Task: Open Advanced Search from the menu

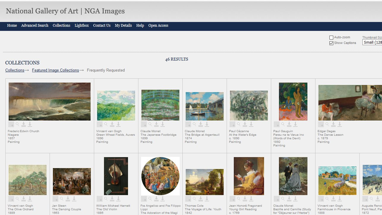Action: pos(35,26)
